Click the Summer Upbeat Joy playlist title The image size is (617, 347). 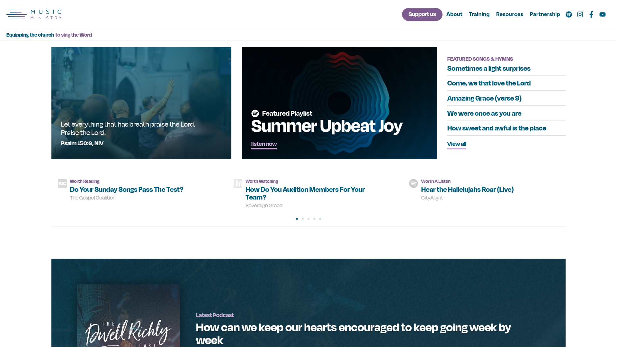(x=326, y=126)
